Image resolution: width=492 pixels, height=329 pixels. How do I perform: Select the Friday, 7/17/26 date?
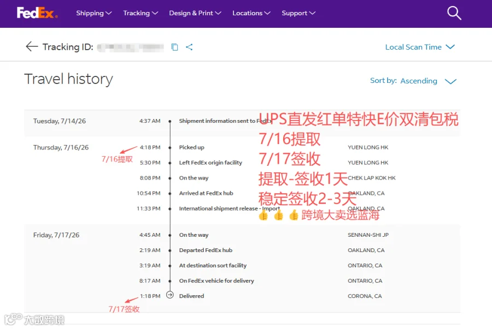pyautogui.click(x=56, y=235)
